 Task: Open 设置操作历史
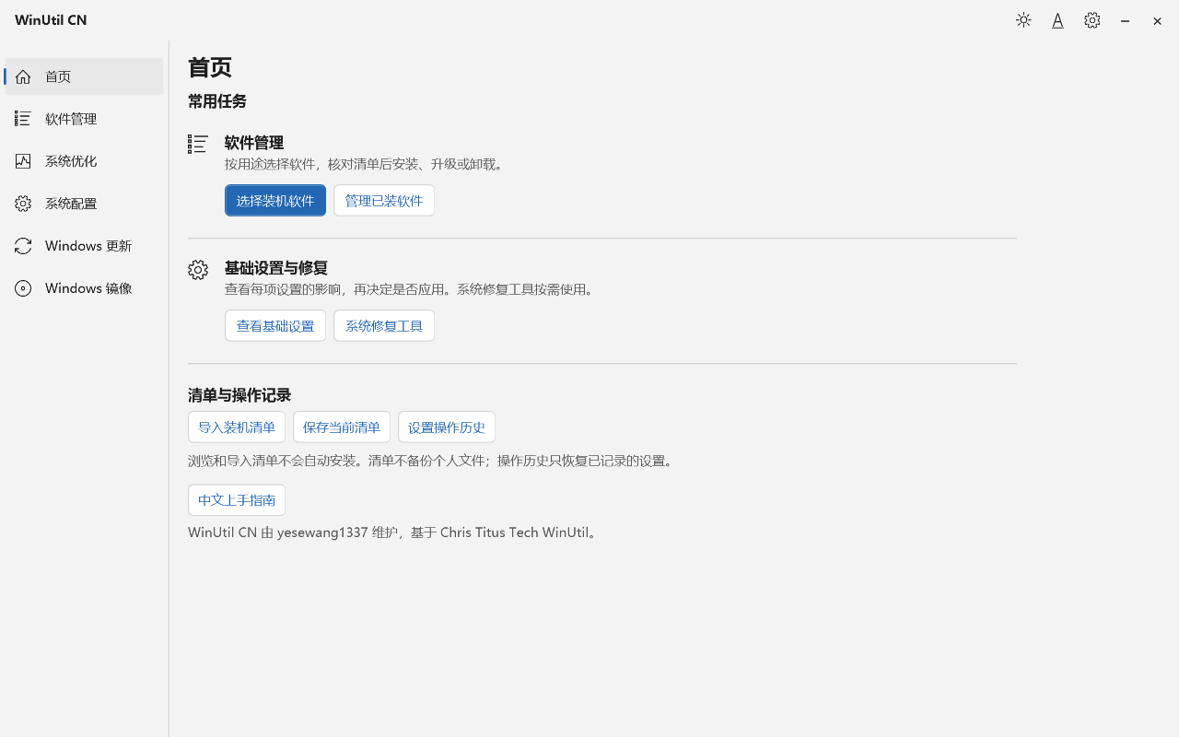click(447, 427)
